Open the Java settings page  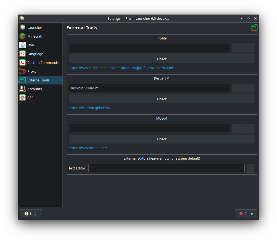click(41, 45)
